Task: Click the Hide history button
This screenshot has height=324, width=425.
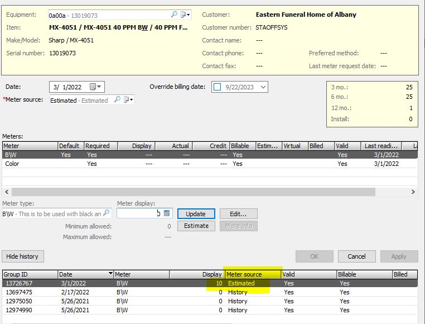Action: pyautogui.click(x=23, y=256)
